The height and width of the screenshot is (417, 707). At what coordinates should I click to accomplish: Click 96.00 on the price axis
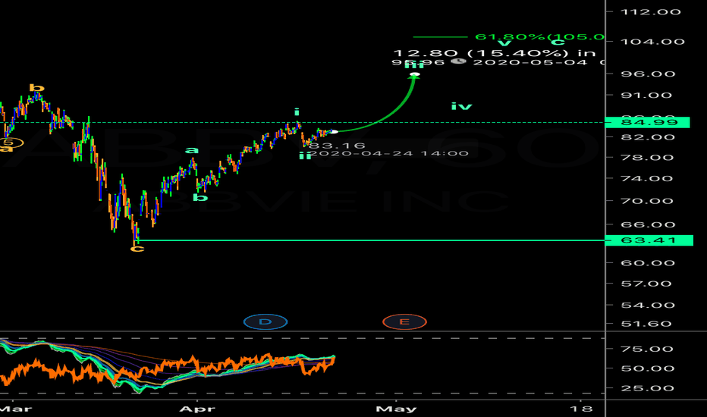pos(648,74)
